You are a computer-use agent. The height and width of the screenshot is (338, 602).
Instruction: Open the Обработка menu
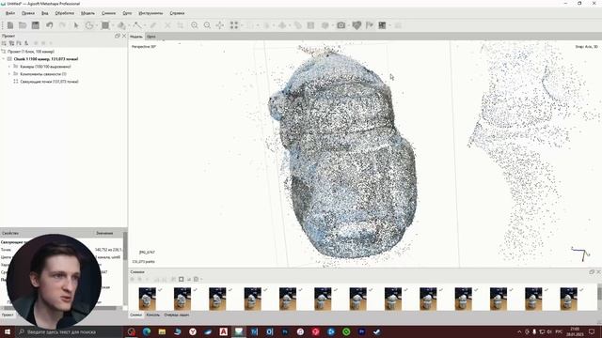pyautogui.click(x=65, y=13)
